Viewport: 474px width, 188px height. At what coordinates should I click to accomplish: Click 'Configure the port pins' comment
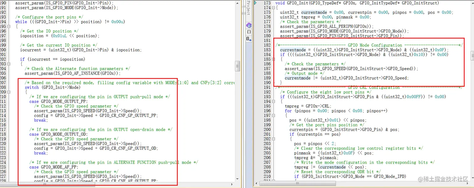tap(50, 17)
